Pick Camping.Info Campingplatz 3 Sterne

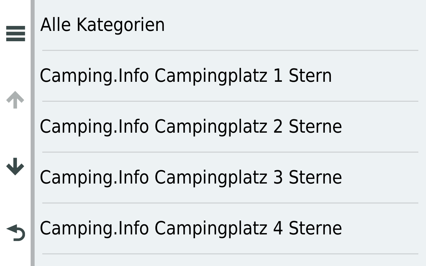pyautogui.click(x=191, y=178)
